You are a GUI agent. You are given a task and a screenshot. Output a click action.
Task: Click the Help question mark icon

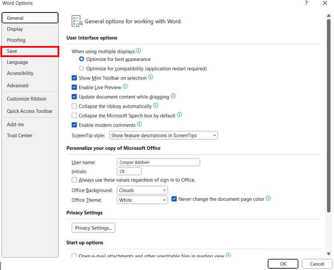tap(306, 3)
